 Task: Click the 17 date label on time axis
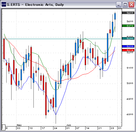pyautogui.click(x=43, y=128)
